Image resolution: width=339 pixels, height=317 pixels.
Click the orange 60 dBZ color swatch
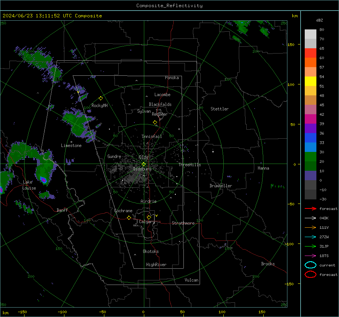(x=310, y=63)
